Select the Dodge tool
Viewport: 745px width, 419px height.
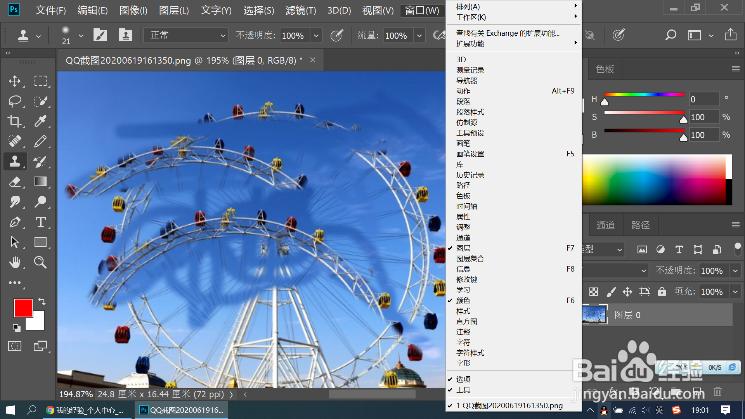40,202
